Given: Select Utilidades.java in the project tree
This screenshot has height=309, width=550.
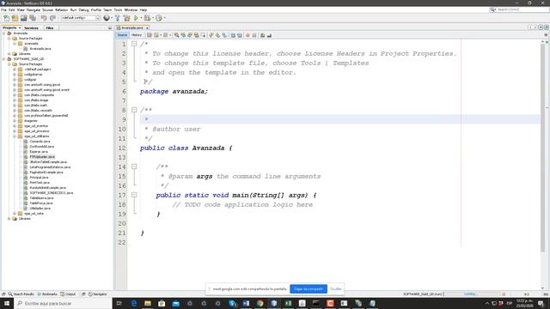Looking at the screenshot, I should point(40,208).
